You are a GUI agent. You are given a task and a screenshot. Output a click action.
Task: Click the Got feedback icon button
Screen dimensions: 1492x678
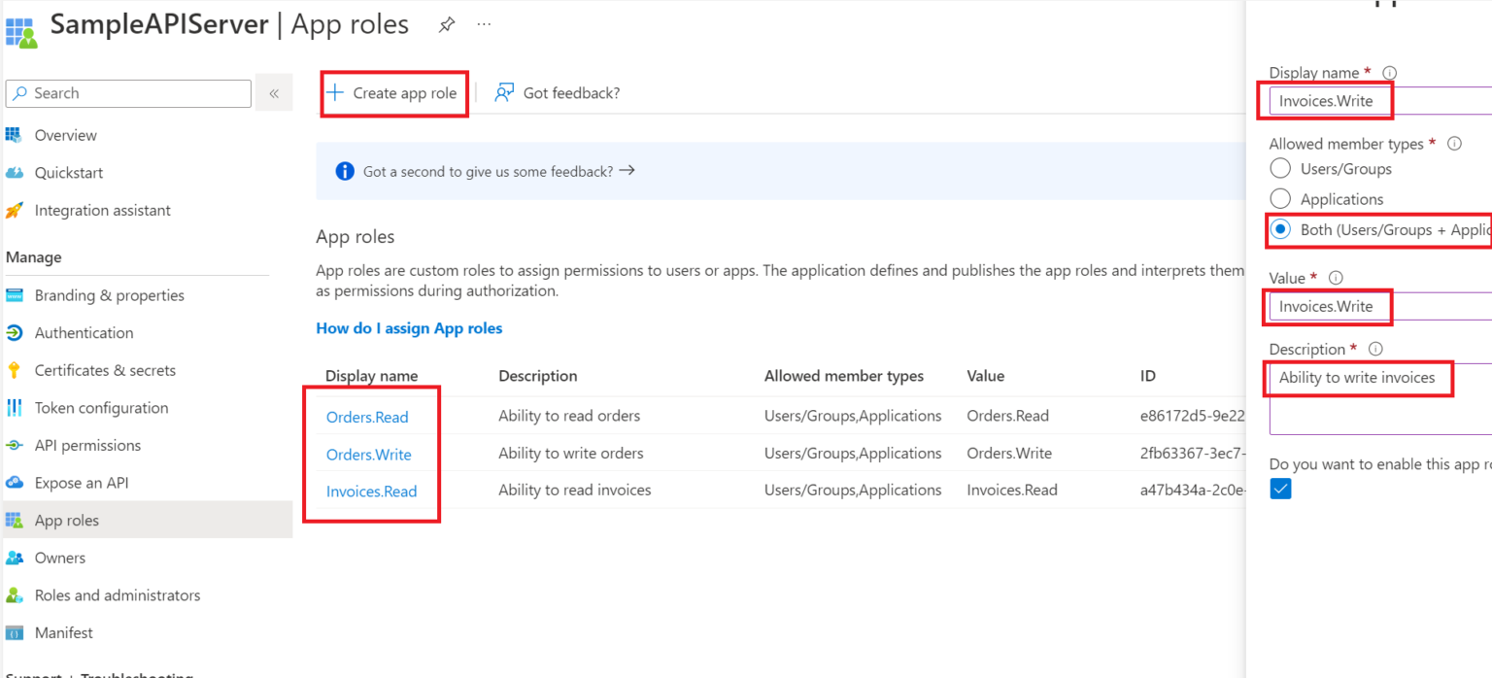504,93
